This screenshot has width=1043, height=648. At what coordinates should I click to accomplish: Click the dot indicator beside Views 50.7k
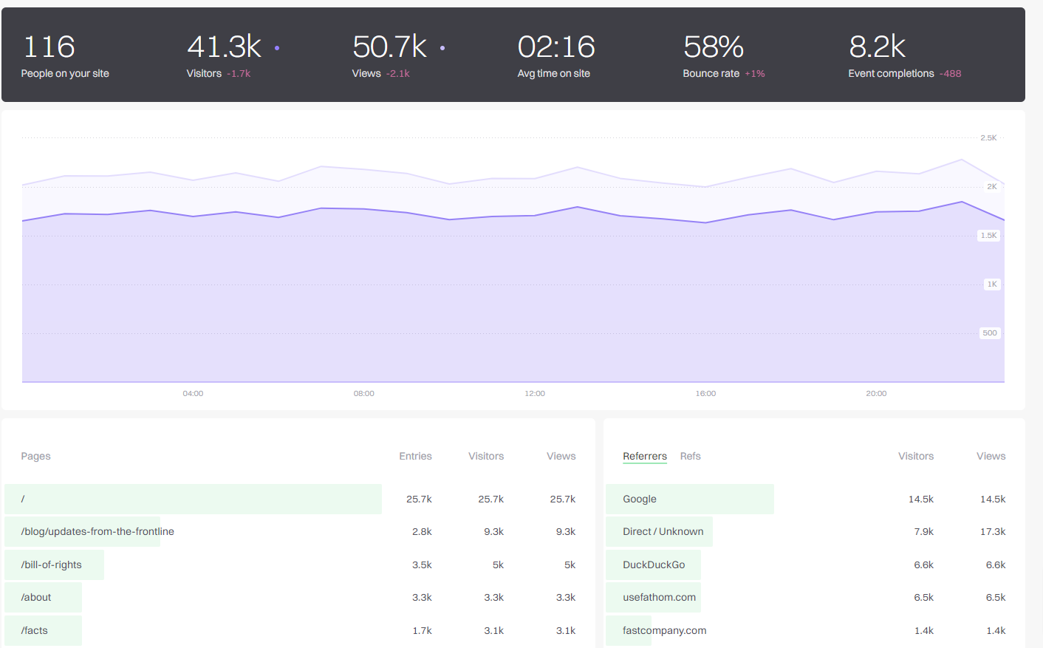pos(442,48)
